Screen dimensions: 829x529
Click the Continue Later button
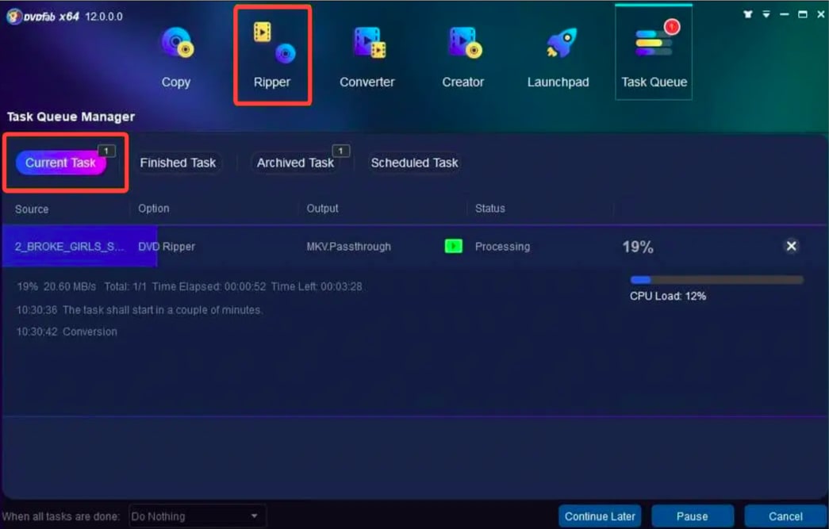tap(600, 516)
